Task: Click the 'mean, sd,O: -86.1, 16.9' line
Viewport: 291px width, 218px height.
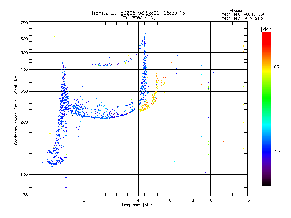Action: pos(242,14)
